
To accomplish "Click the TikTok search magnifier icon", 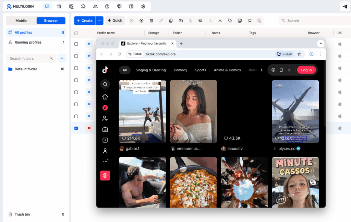I will [105, 84].
